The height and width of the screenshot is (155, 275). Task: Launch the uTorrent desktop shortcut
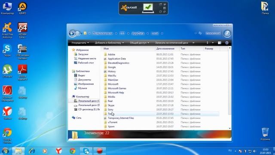tap(7, 71)
